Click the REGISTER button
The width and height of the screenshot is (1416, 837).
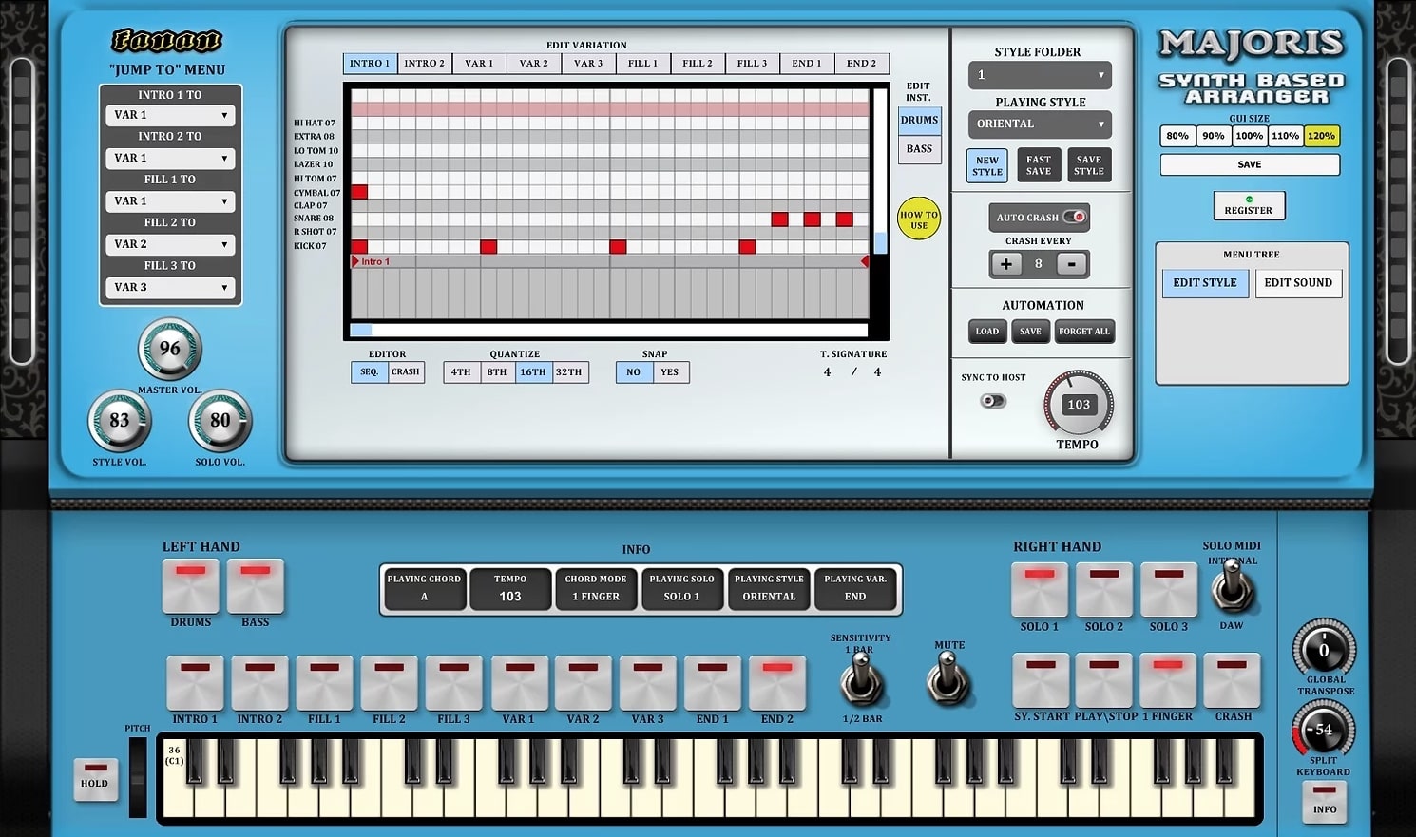tap(1248, 205)
